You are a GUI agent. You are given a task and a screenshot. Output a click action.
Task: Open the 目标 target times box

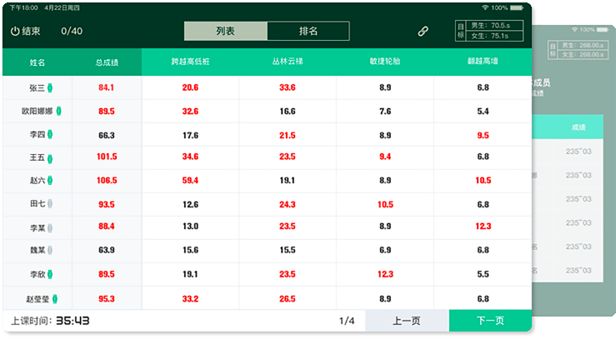pyautogui.click(x=492, y=32)
